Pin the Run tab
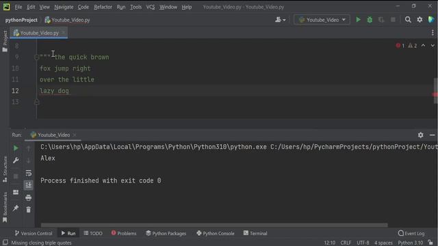 coord(16,208)
